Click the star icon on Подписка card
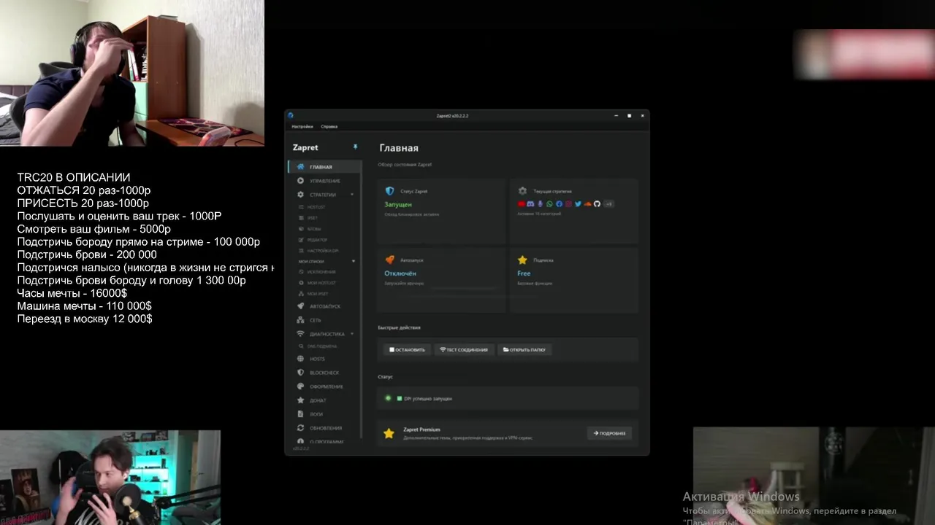This screenshot has height=525, width=935. (x=522, y=260)
